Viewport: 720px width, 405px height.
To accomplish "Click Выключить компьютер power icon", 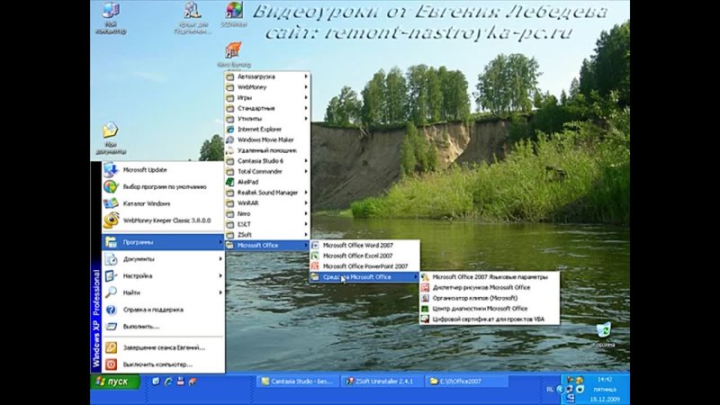I will click(x=111, y=364).
